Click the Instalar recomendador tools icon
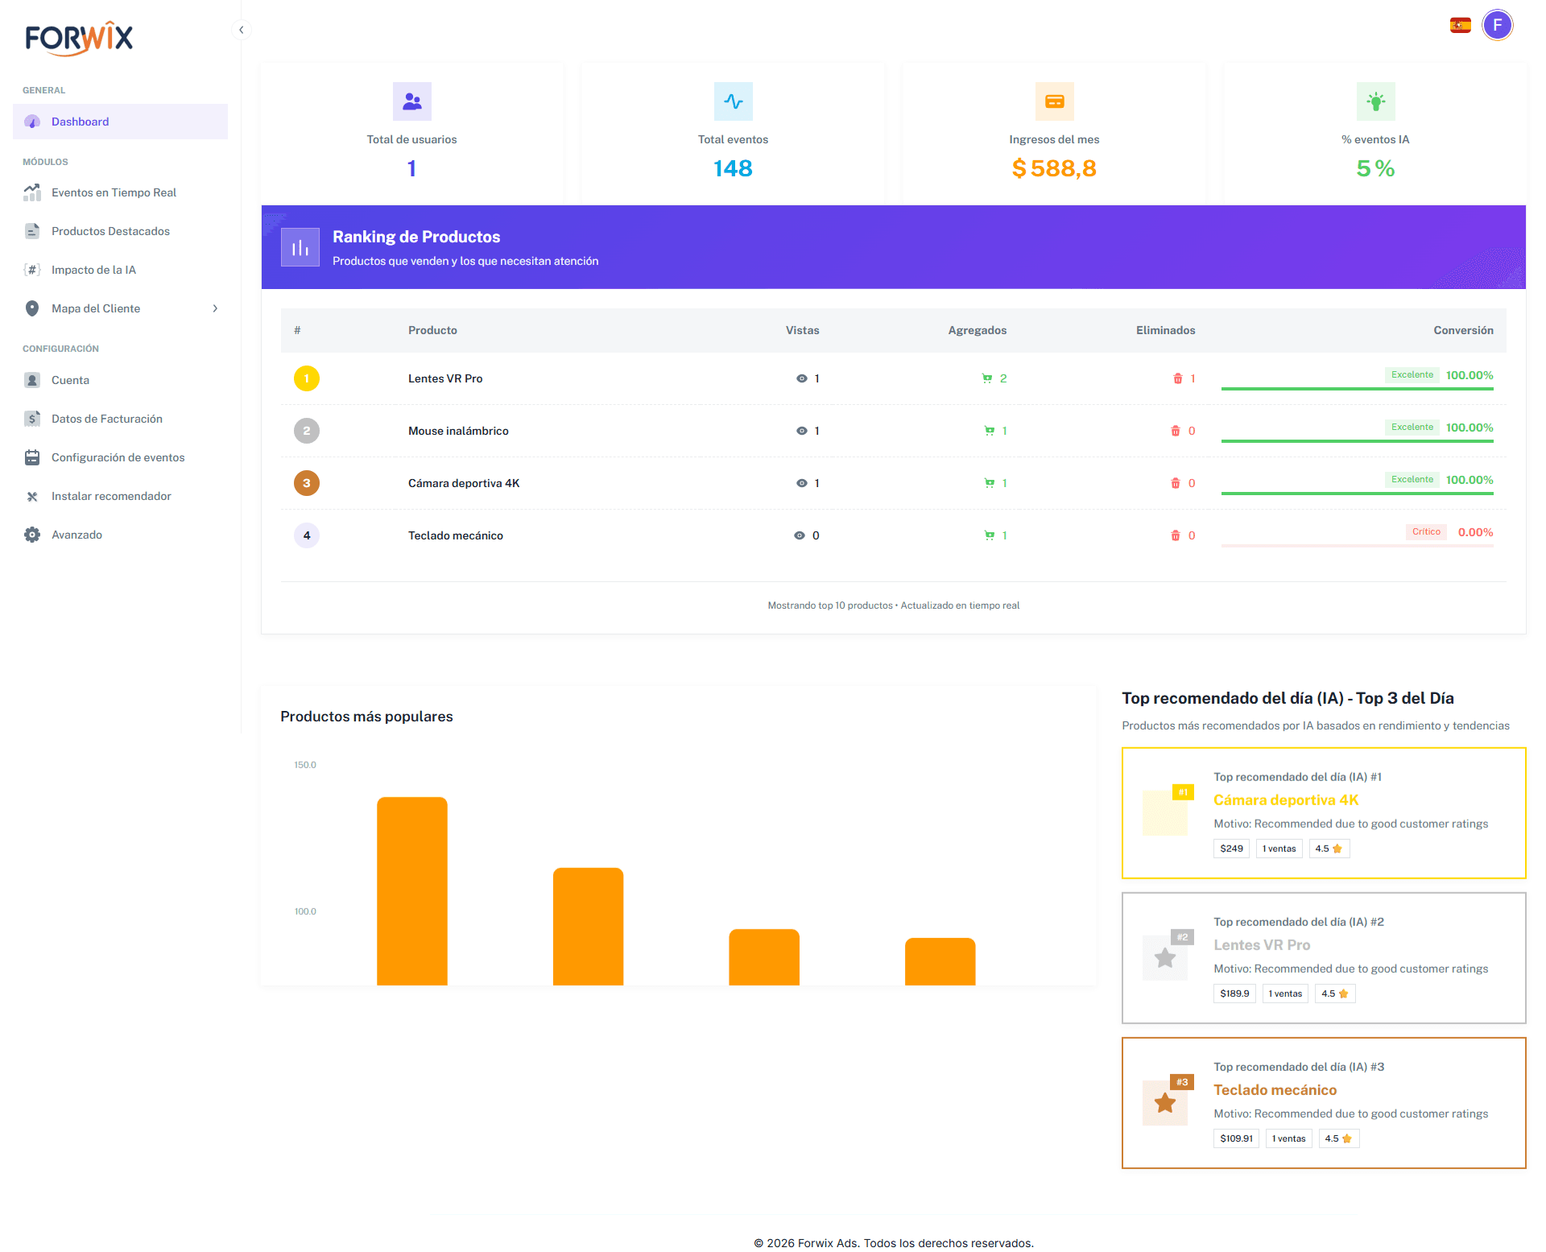The height and width of the screenshot is (1252, 1546). pyautogui.click(x=32, y=496)
